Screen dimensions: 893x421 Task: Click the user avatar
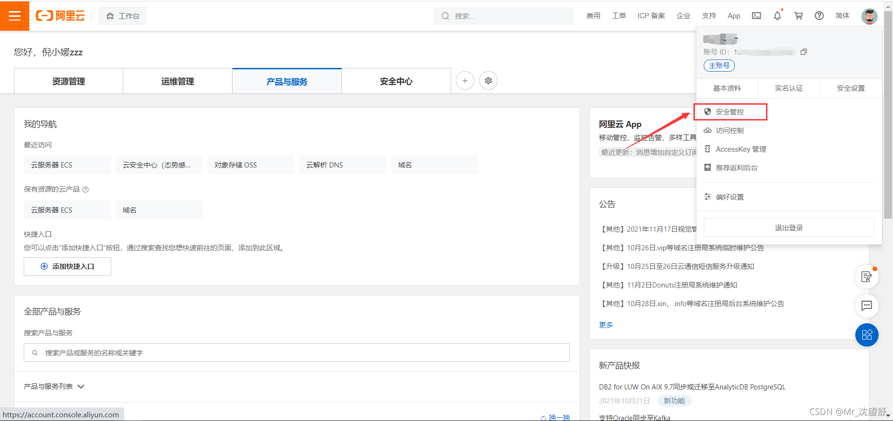click(x=869, y=16)
